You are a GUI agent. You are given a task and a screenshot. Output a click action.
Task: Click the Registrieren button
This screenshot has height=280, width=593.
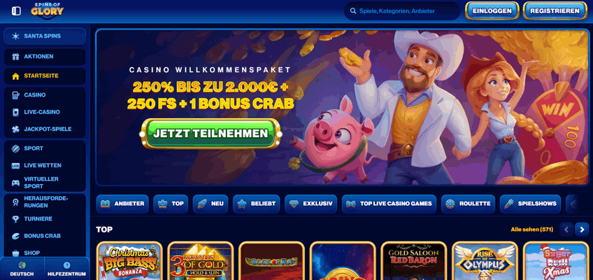click(x=555, y=11)
